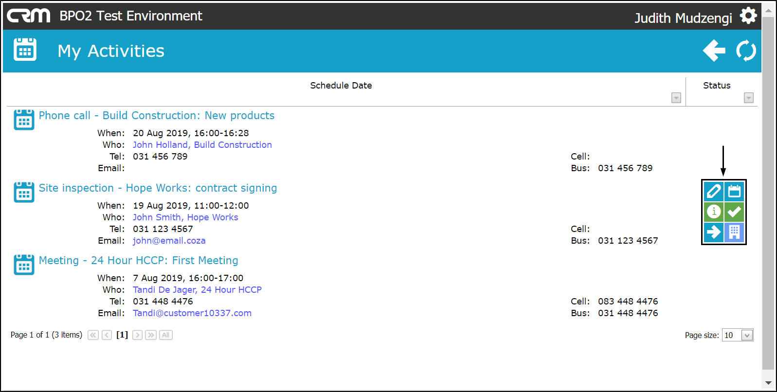Click the vertical scrollbar down arrow

[x=768, y=383]
